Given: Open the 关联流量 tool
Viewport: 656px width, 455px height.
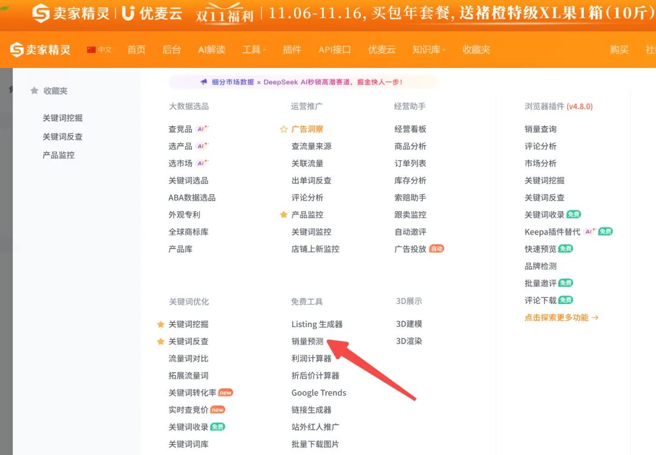Looking at the screenshot, I should [307, 163].
